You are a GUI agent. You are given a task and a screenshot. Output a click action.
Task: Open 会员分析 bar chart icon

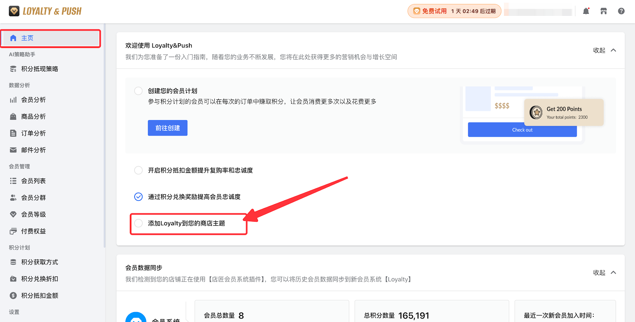tap(13, 100)
